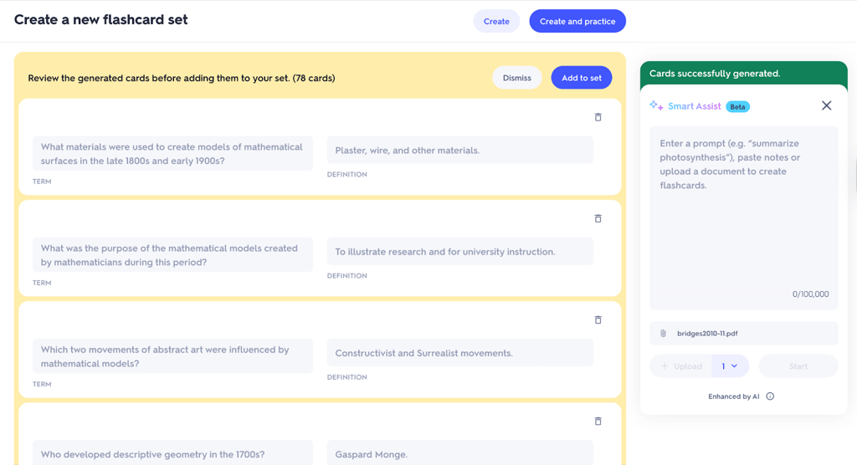The width and height of the screenshot is (857, 465).
Task: Close the Smart Assist panel
Action: pyautogui.click(x=826, y=106)
